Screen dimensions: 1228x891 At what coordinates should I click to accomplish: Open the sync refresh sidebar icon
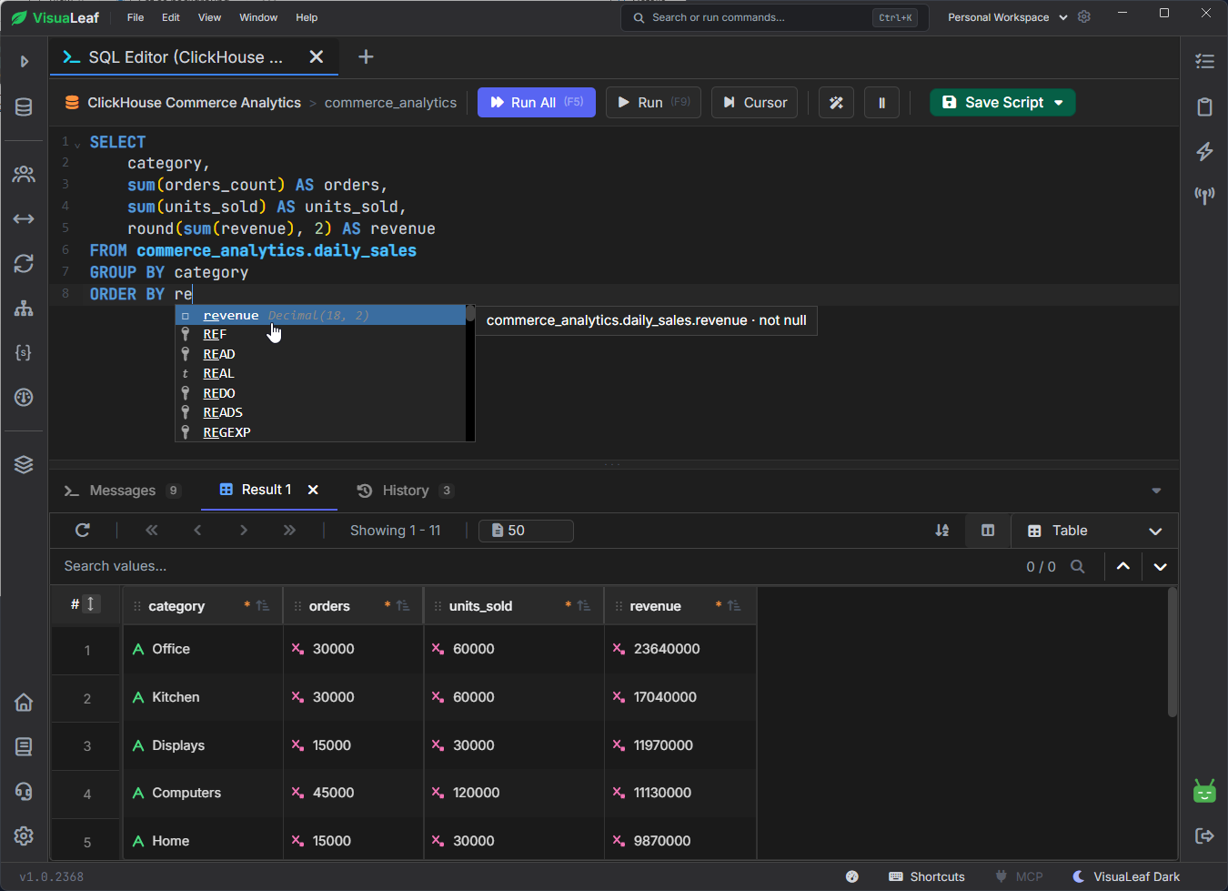coord(25,263)
